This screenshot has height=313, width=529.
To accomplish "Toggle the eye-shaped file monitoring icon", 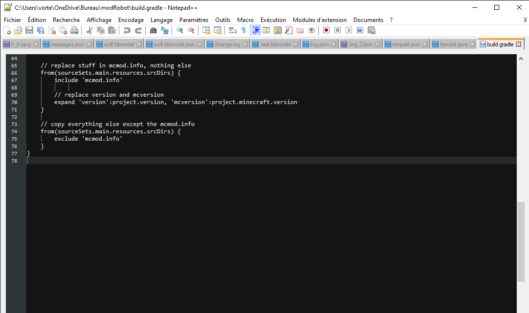I will coord(311,30).
